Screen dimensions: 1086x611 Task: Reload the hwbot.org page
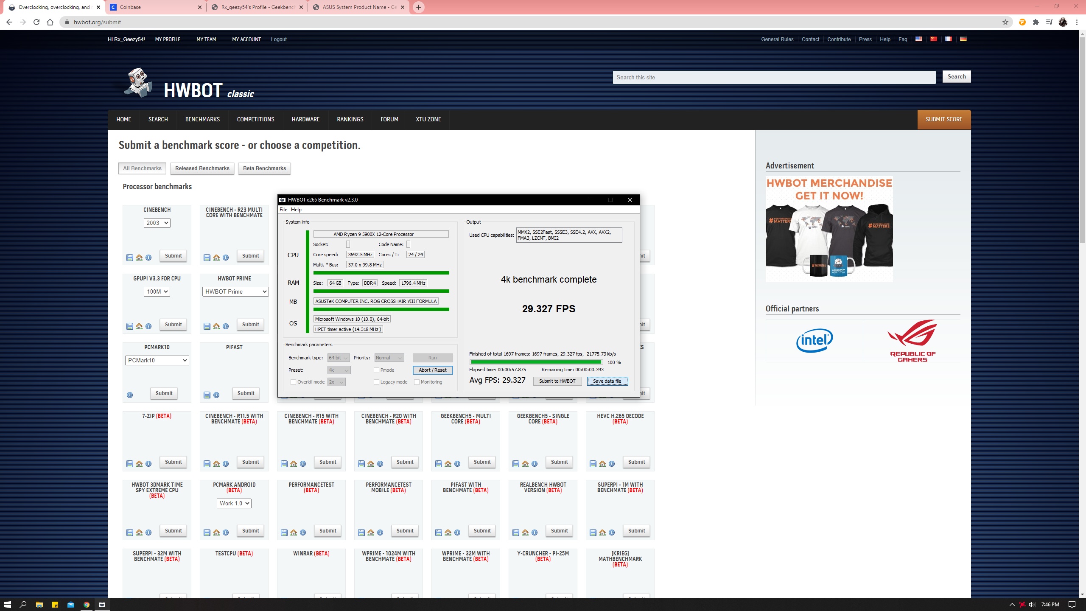coord(36,22)
